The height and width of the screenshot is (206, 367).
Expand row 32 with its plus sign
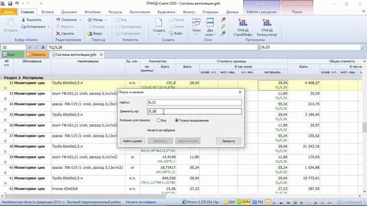[x=5, y=88]
